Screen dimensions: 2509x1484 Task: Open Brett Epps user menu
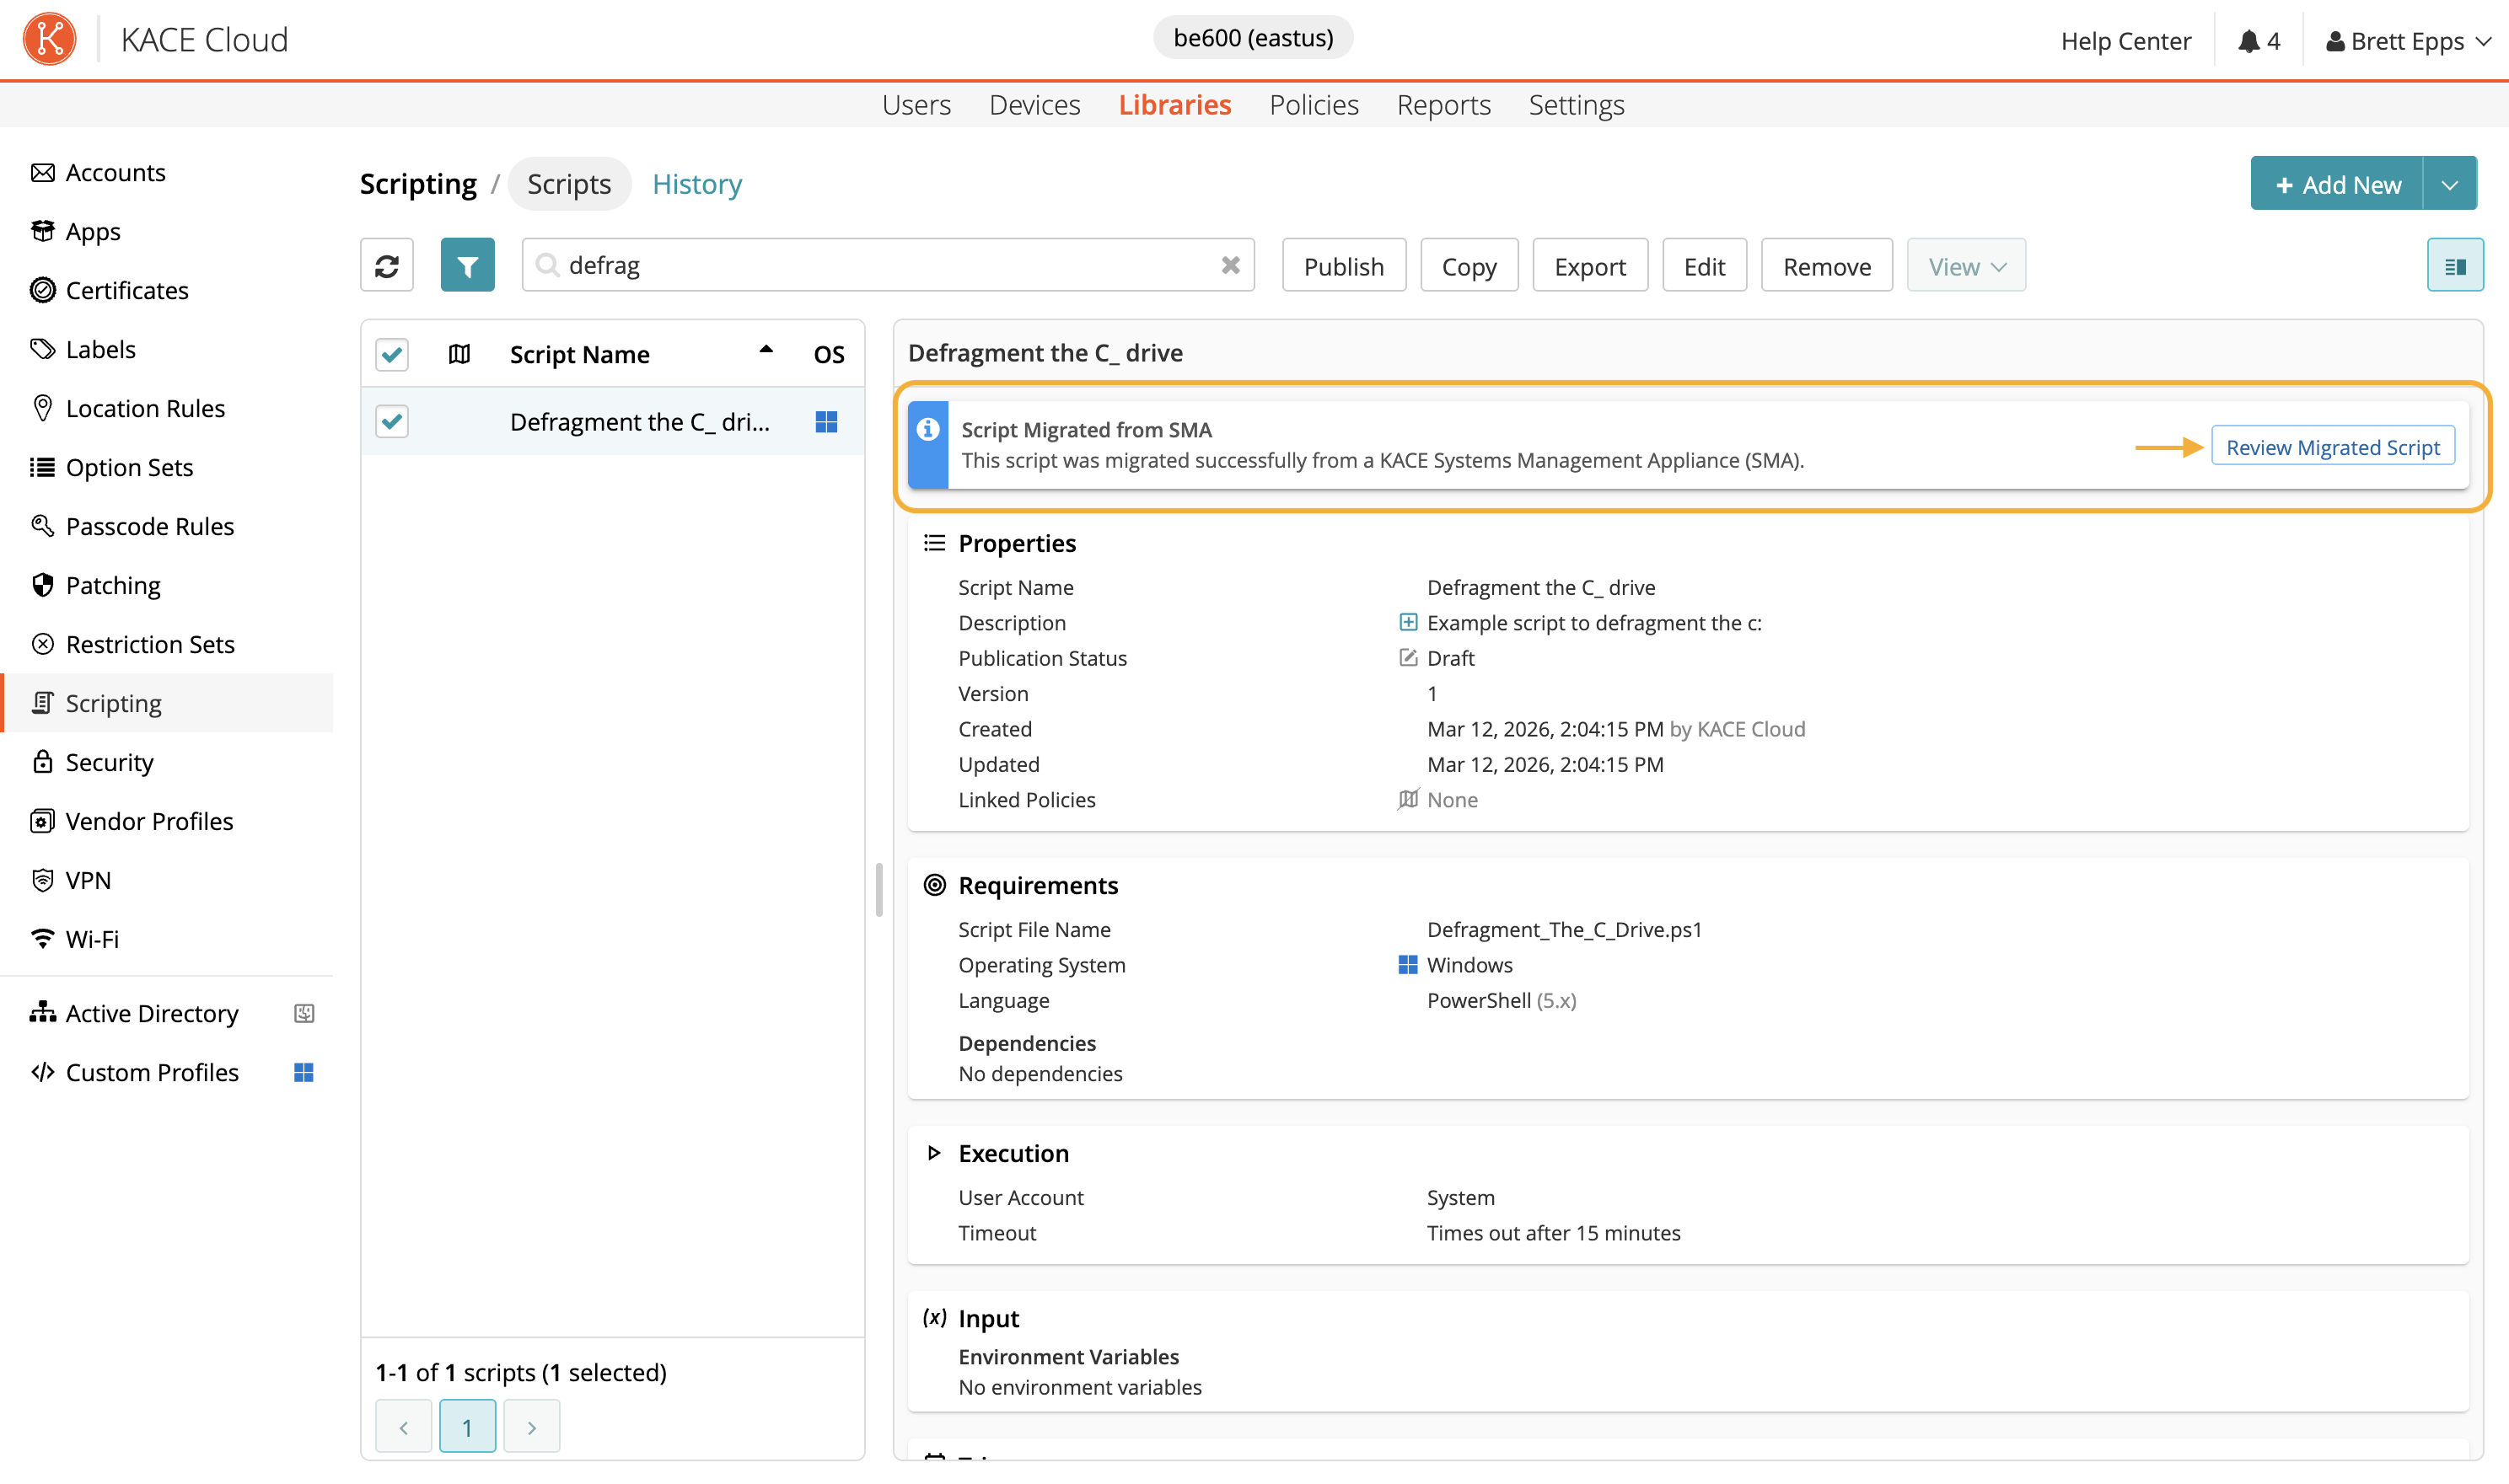[2408, 41]
